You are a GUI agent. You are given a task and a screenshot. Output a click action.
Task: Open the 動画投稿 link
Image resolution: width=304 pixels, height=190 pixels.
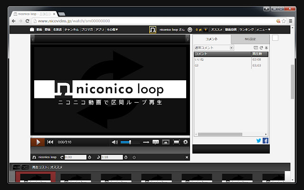231,29
